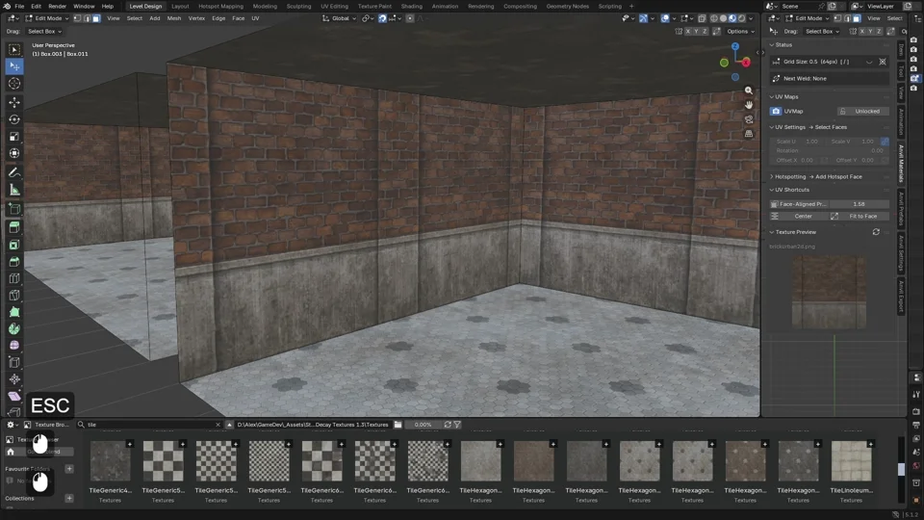Click the home icon in Texture Browser sidebar
Viewport: 924px width, 520px height.
(x=11, y=452)
